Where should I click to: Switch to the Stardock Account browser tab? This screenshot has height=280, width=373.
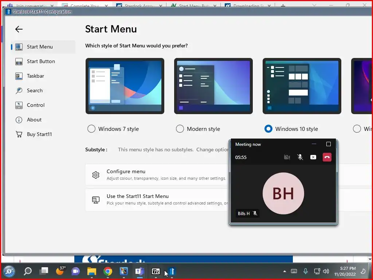[140, 5]
